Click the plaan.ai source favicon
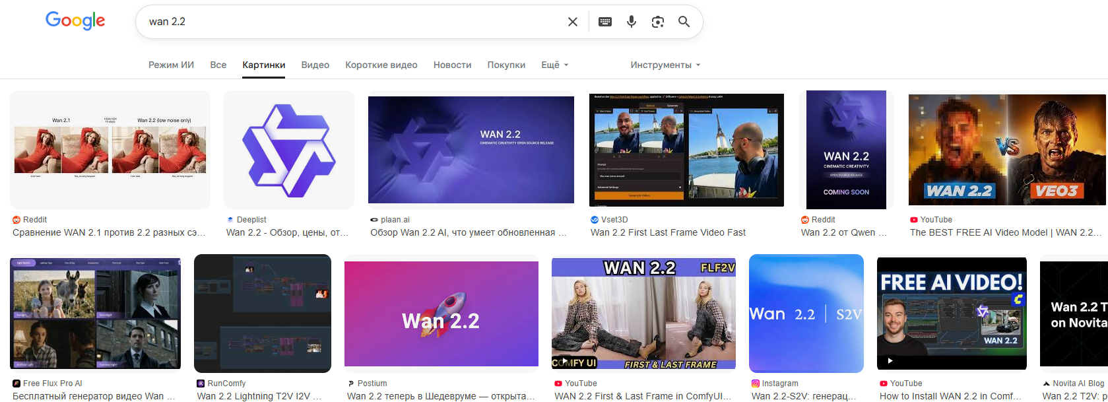This screenshot has height=402, width=1108. pyautogui.click(x=374, y=220)
